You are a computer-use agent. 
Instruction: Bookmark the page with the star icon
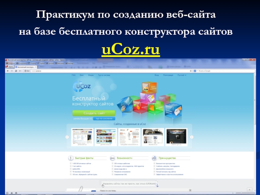click(191, 71)
